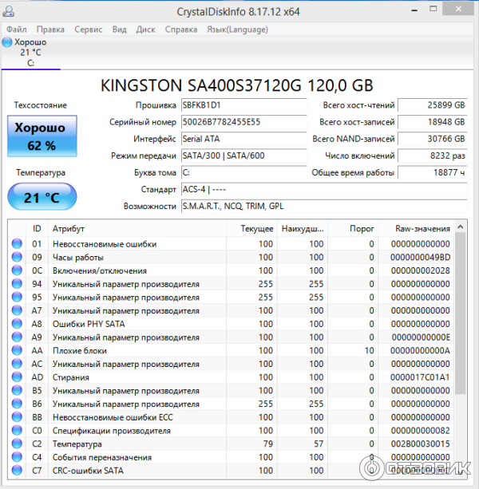The width and height of the screenshot is (479, 489).
Task: Click the 21 °C temperature button
Action: coord(42,197)
